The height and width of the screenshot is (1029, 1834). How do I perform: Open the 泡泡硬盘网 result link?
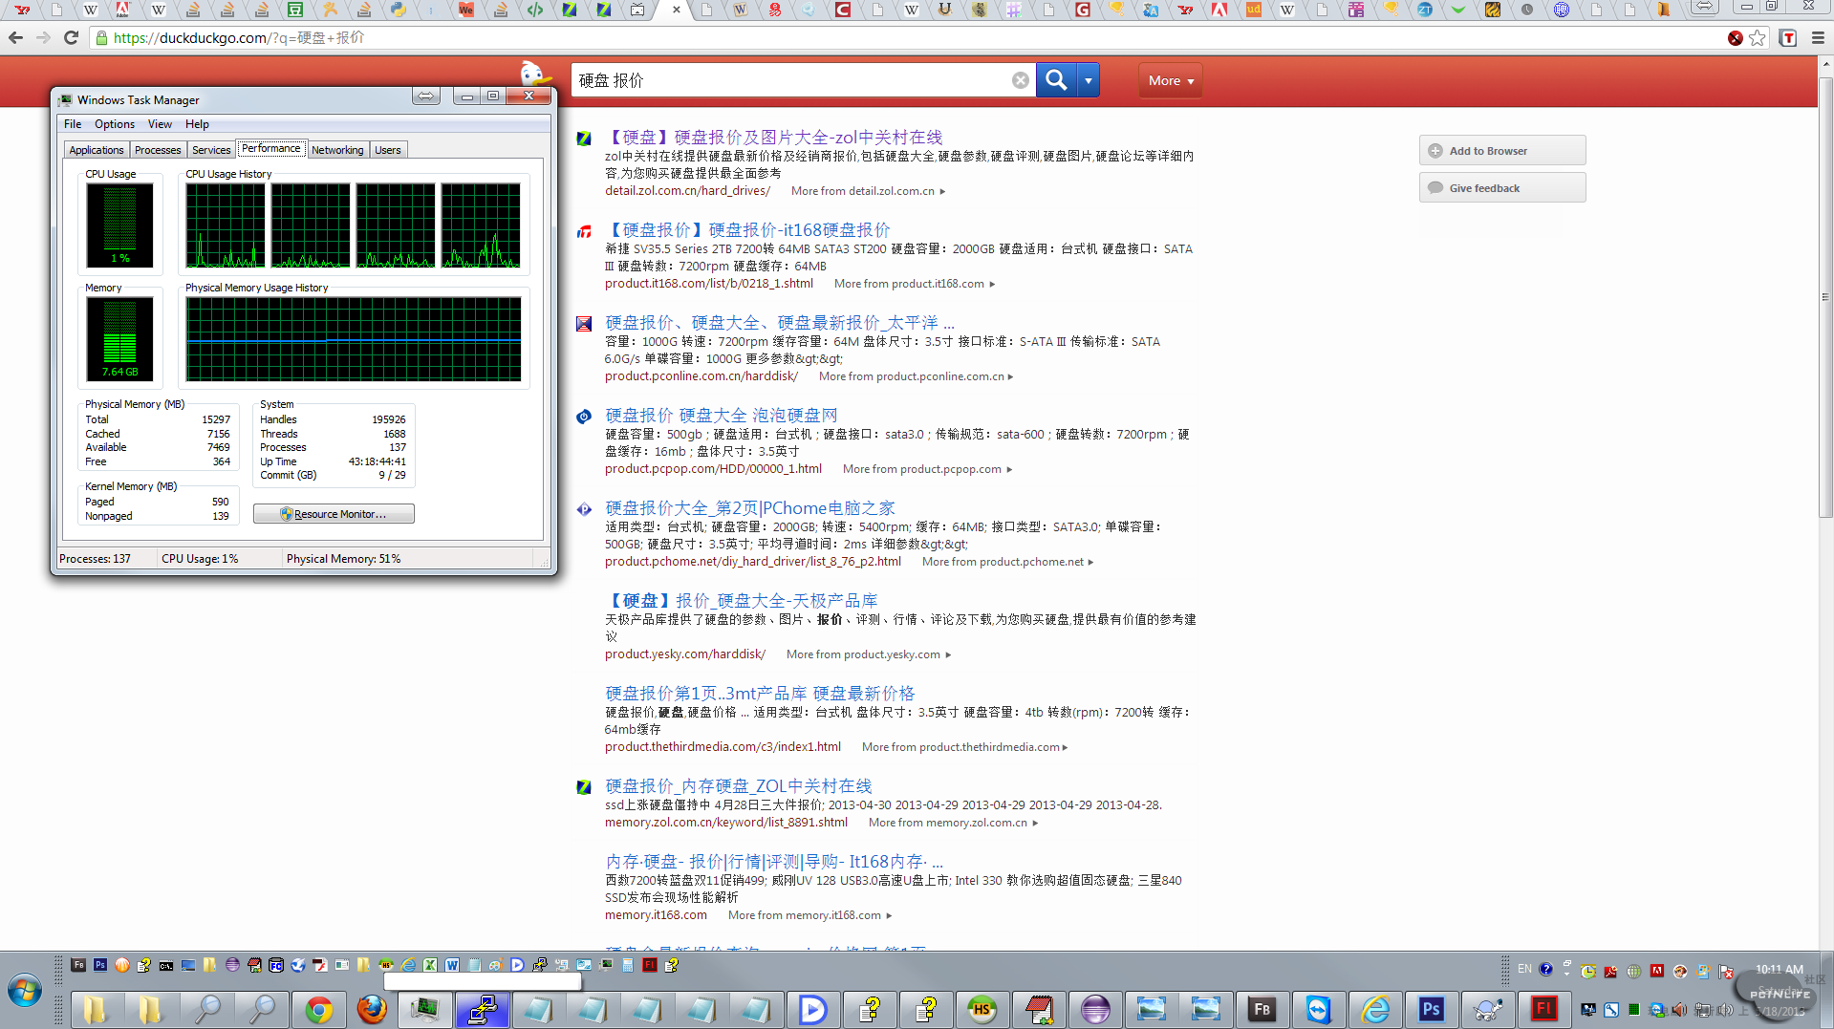click(x=722, y=416)
